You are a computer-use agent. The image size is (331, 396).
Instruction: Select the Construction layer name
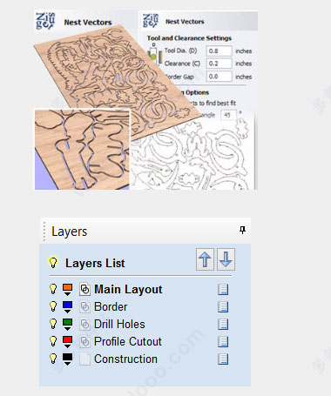tap(125, 359)
